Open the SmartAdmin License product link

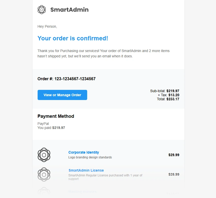click(86, 170)
